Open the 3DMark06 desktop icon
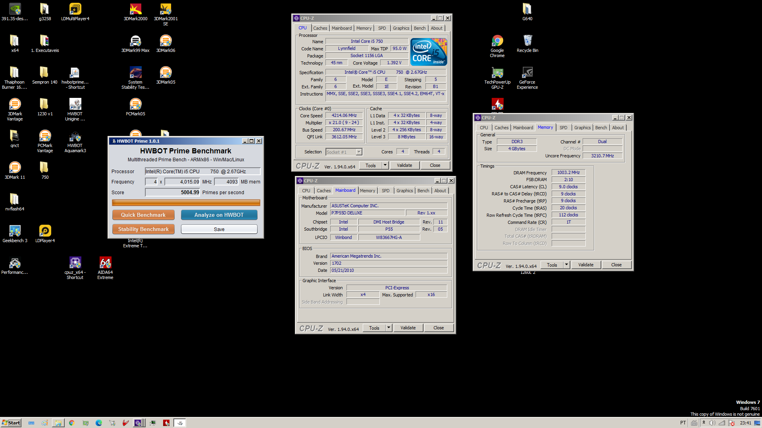This screenshot has width=762, height=428. [165, 44]
